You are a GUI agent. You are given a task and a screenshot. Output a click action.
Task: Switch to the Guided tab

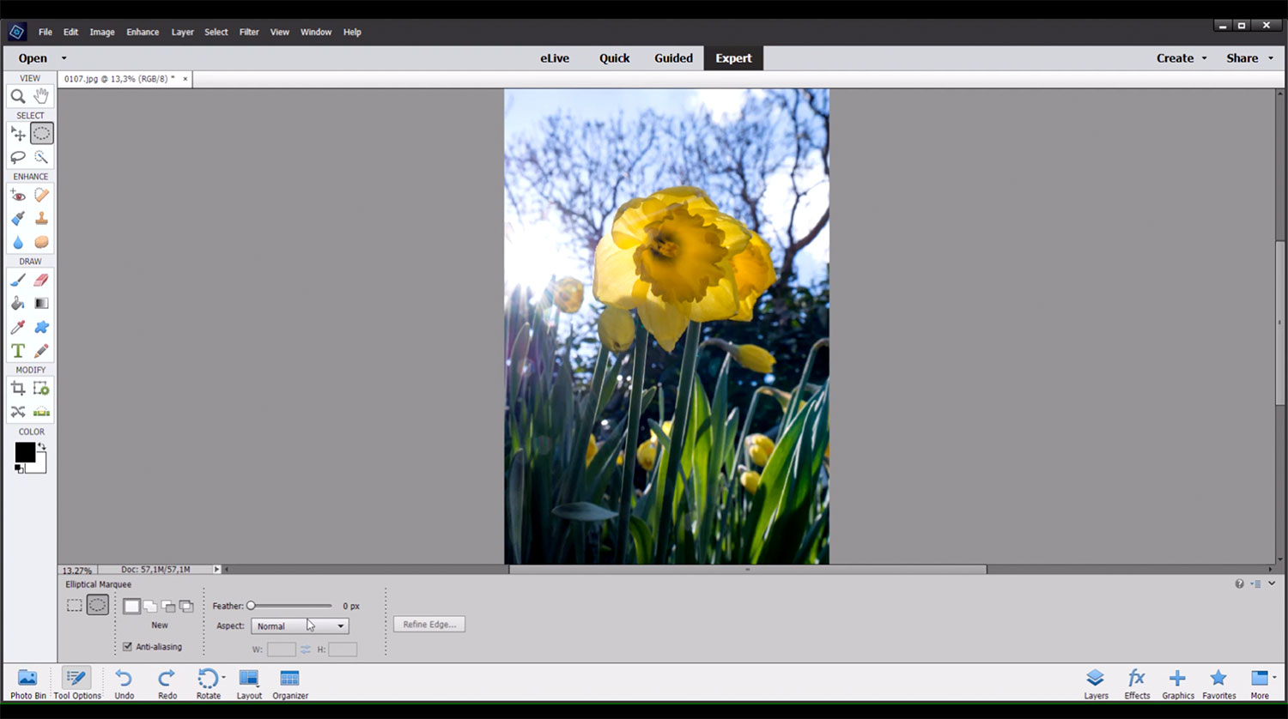pos(673,58)
